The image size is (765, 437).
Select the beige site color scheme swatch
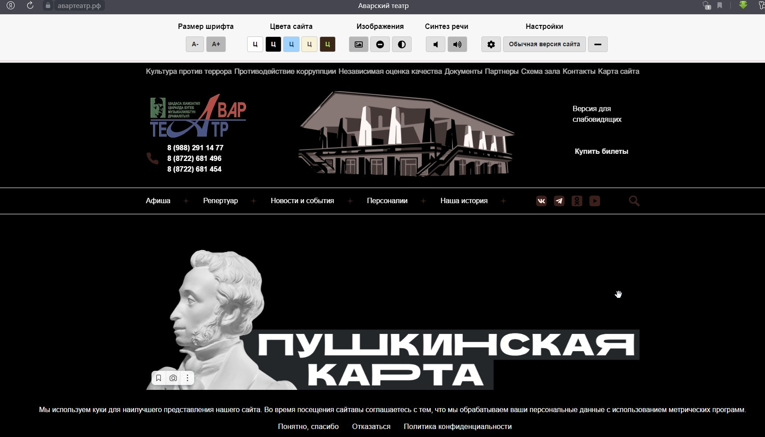309,44
